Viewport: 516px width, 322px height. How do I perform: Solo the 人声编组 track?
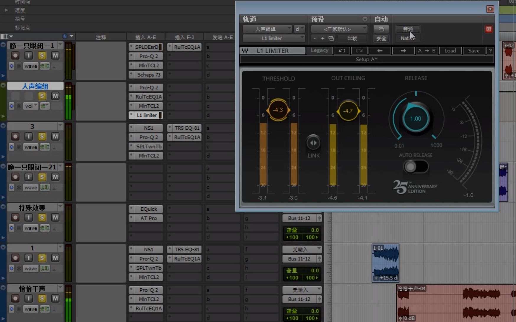tap(42, 96)
